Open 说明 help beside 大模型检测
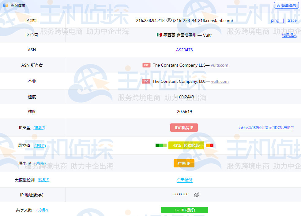301x216 pixels. [x=43, y=180]
